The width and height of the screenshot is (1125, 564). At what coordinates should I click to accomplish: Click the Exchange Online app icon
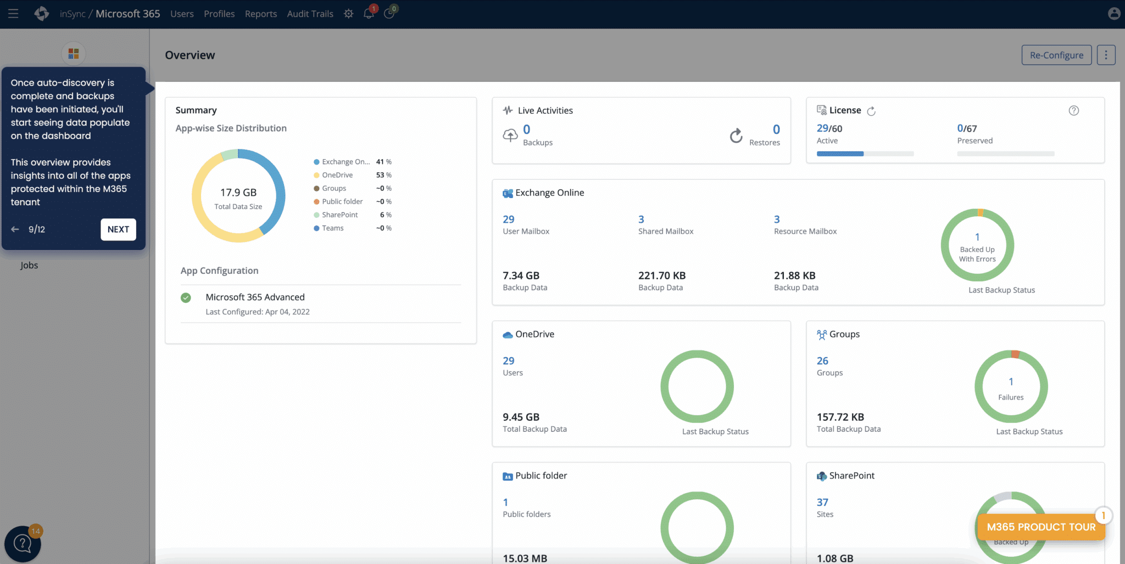pos(506,193)
